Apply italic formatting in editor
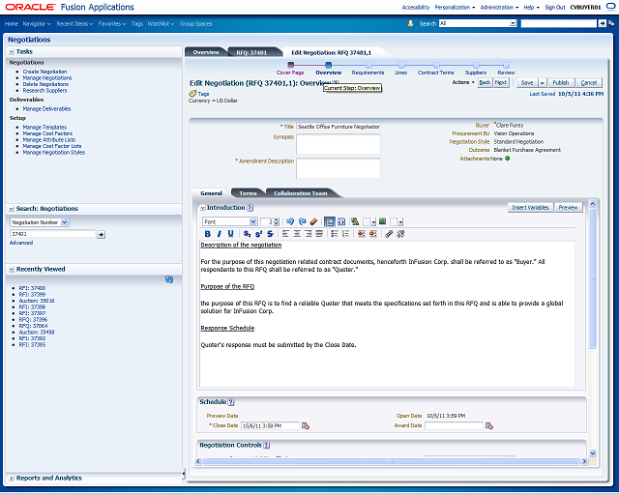This screenshot has height=495, width=619. tap(220, 234)
